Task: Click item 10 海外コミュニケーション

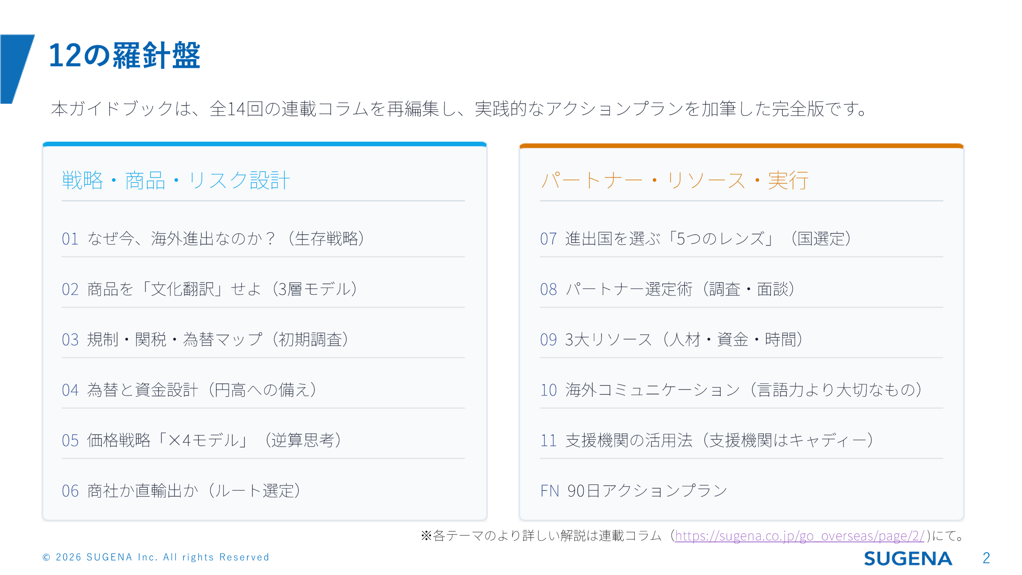Action: 731,390
